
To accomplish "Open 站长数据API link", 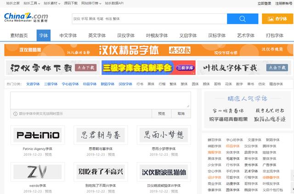I will click(x=114, y=3).
